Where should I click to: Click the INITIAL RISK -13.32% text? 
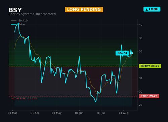[24, 98]
